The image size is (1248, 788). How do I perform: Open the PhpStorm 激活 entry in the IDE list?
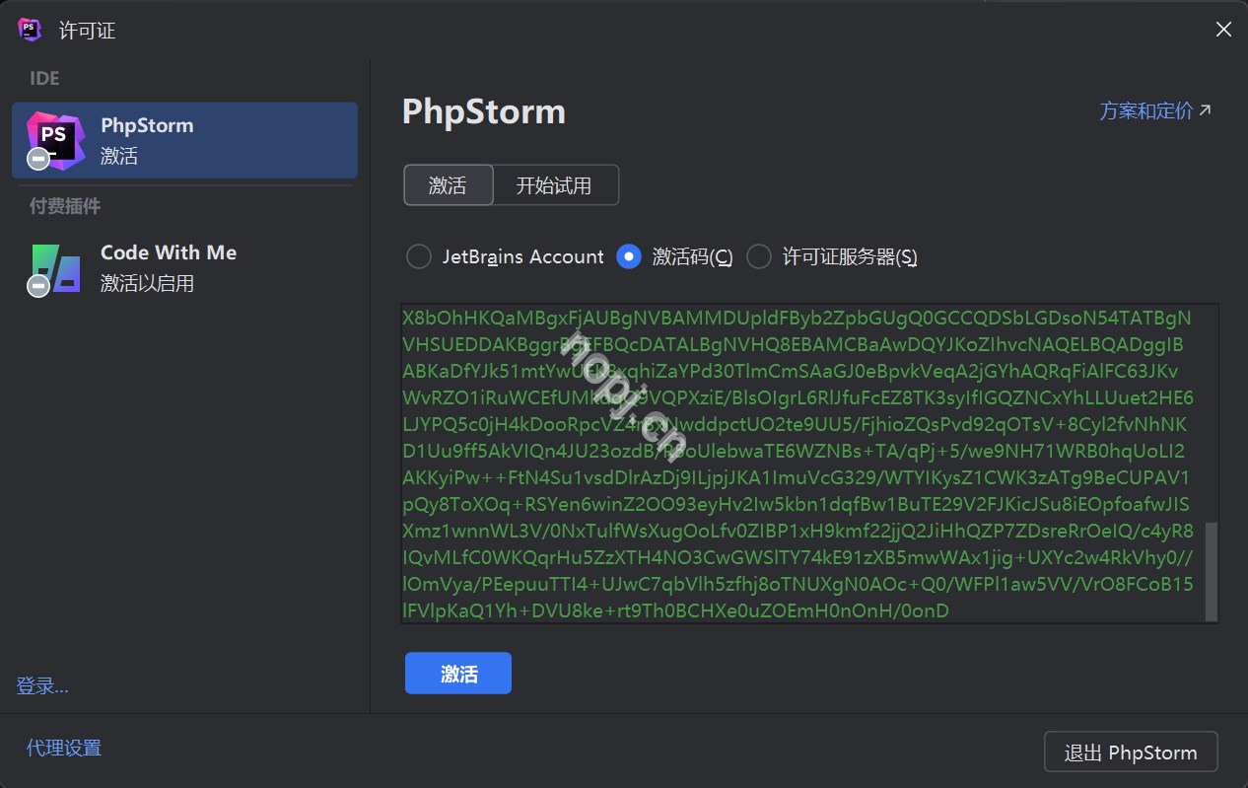pos(184,140)
